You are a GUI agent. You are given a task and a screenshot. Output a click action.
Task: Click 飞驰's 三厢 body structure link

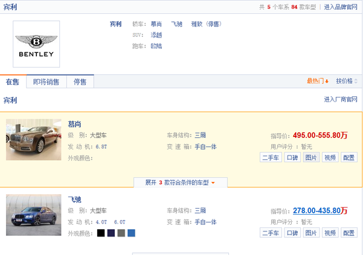(200, 210)
